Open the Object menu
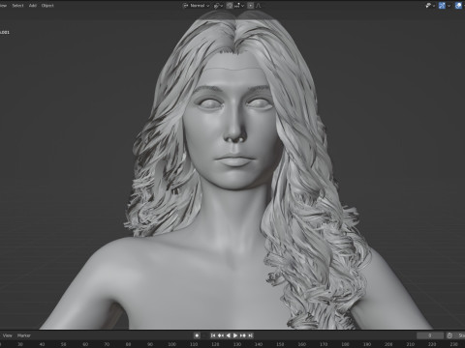 click(47, 6)
